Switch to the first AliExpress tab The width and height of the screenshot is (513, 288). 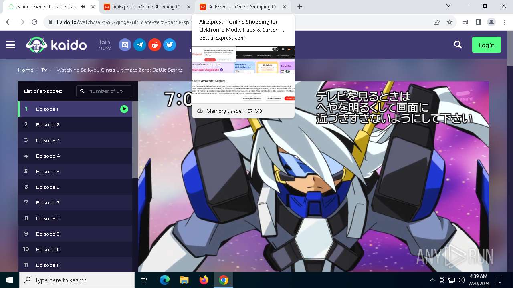pos(146,7)
